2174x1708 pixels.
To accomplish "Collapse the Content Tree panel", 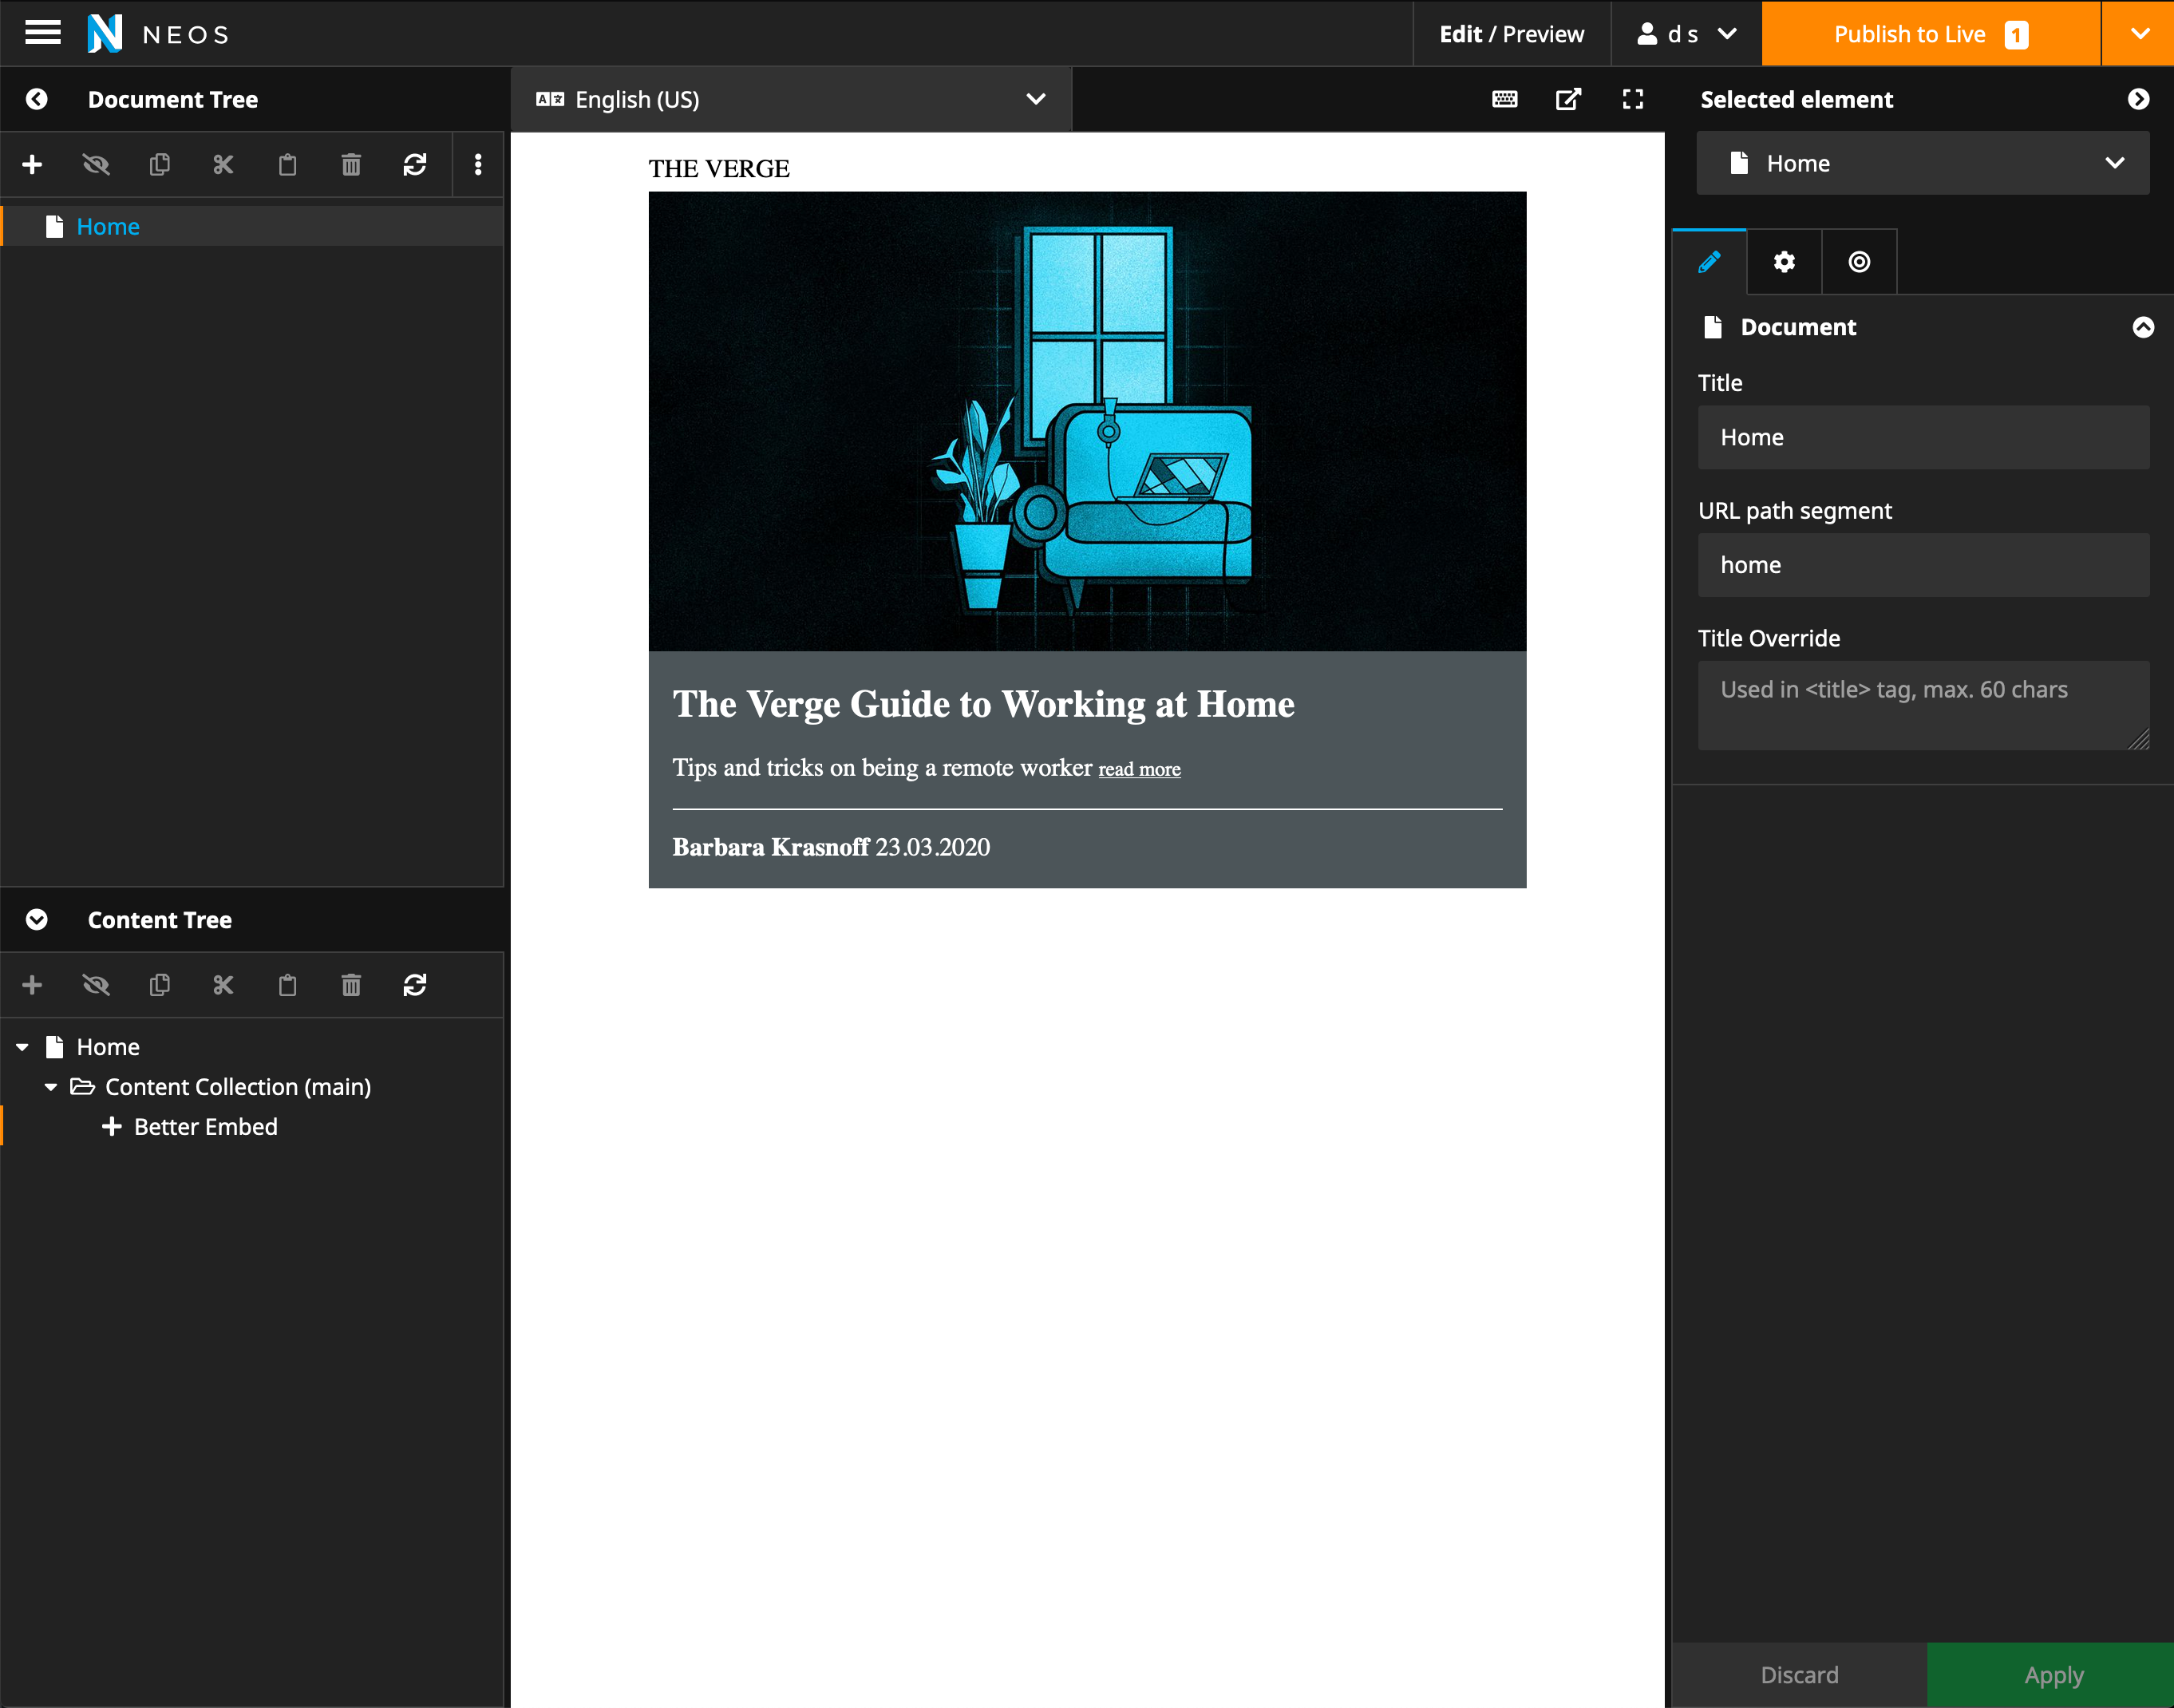I will tap(37, 920).
